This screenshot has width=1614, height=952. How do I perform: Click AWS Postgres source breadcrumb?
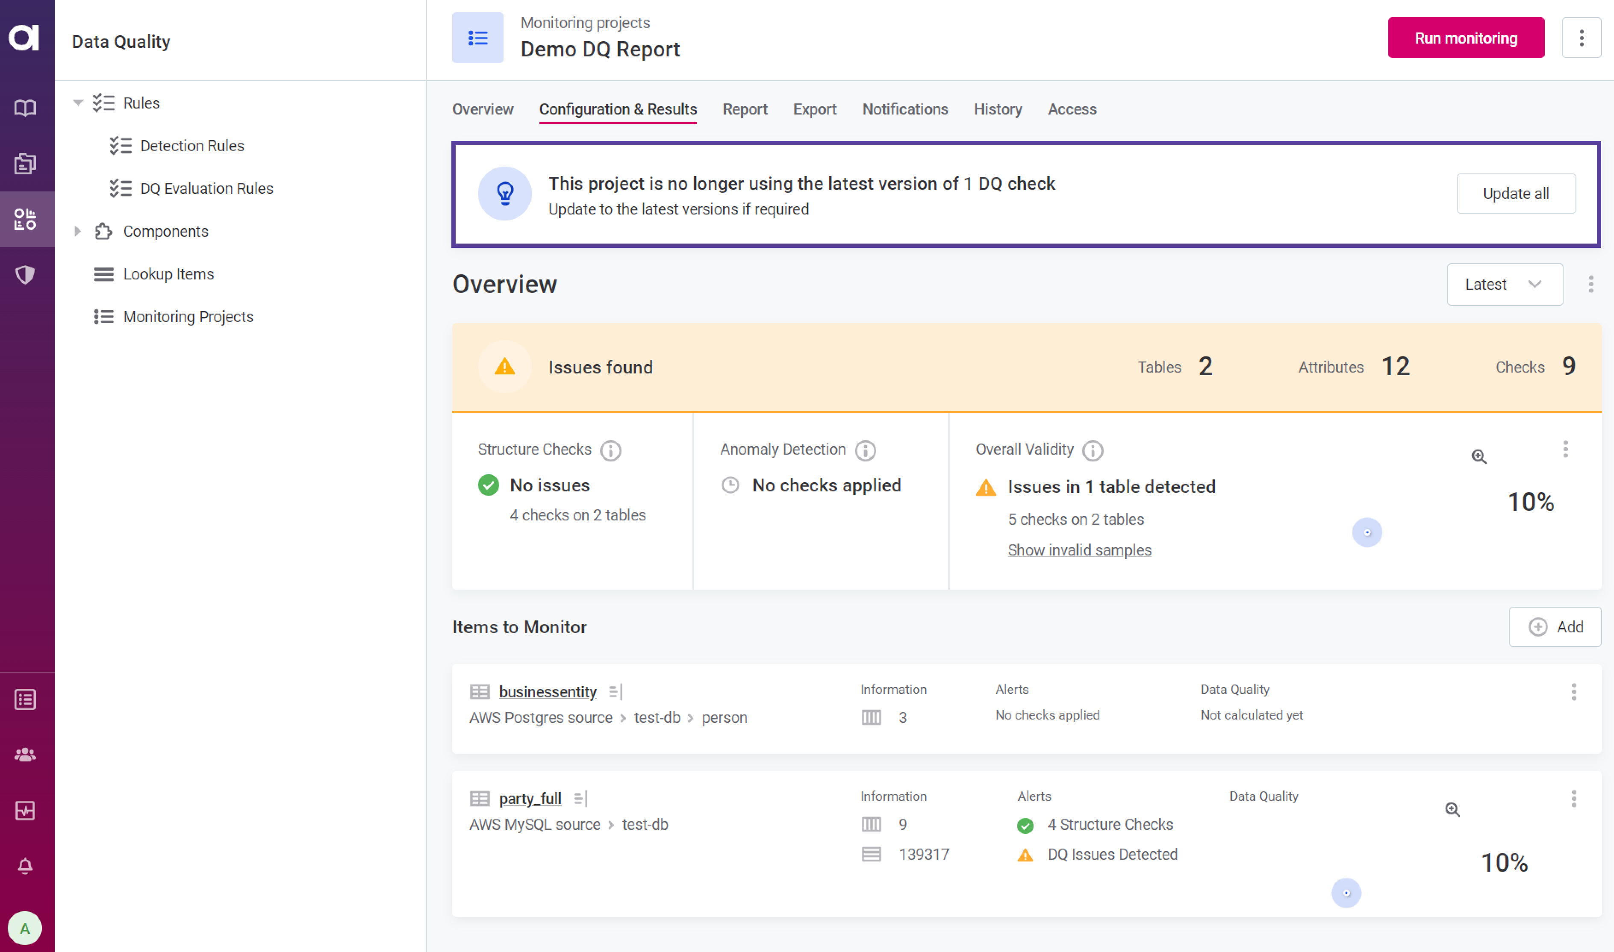click(x=541, y=718)
